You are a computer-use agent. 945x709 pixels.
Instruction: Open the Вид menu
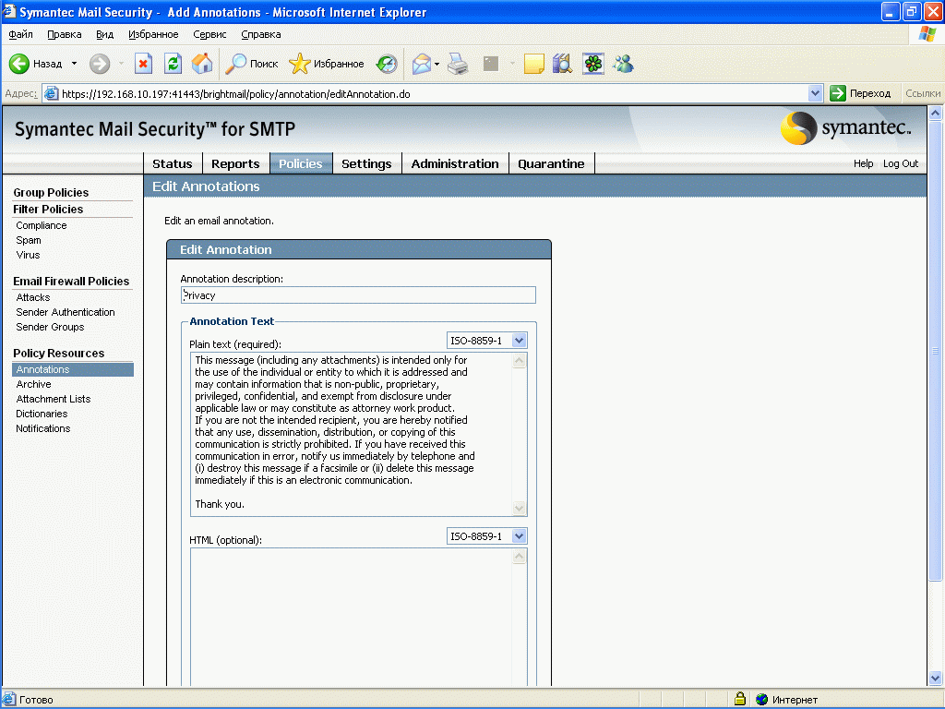click(x=105, y=34)
